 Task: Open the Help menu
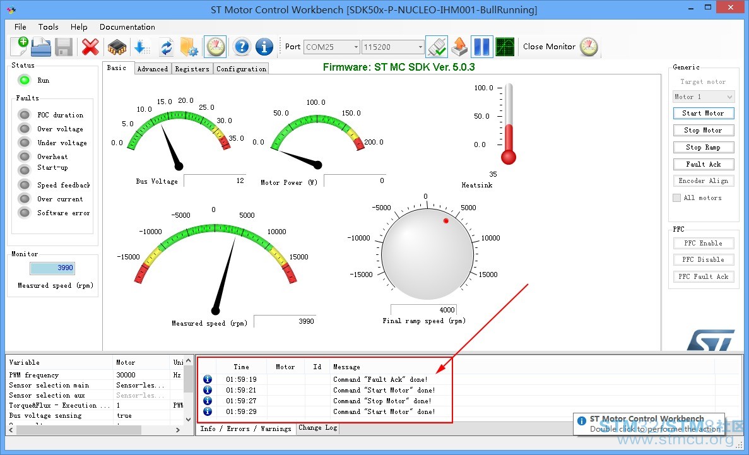79,27
